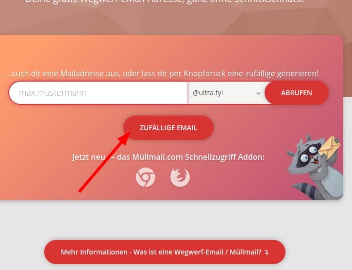352x270 pixels.
Task: Open 'Mehr Informationen - Was ist eine Wegwerf-Email' button
Action: click(165, 252)
